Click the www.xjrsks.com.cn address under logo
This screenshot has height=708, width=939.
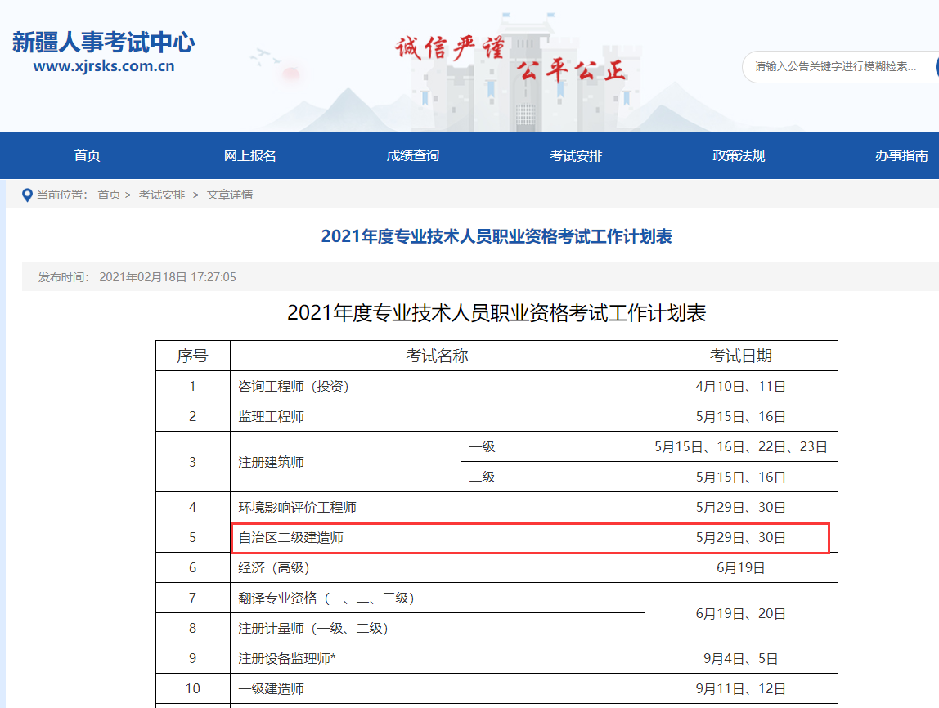point(104,67)
